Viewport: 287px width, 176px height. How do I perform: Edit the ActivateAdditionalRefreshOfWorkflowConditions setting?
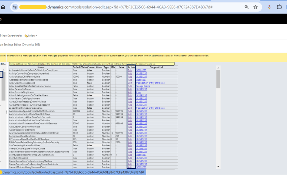(130, 70)
